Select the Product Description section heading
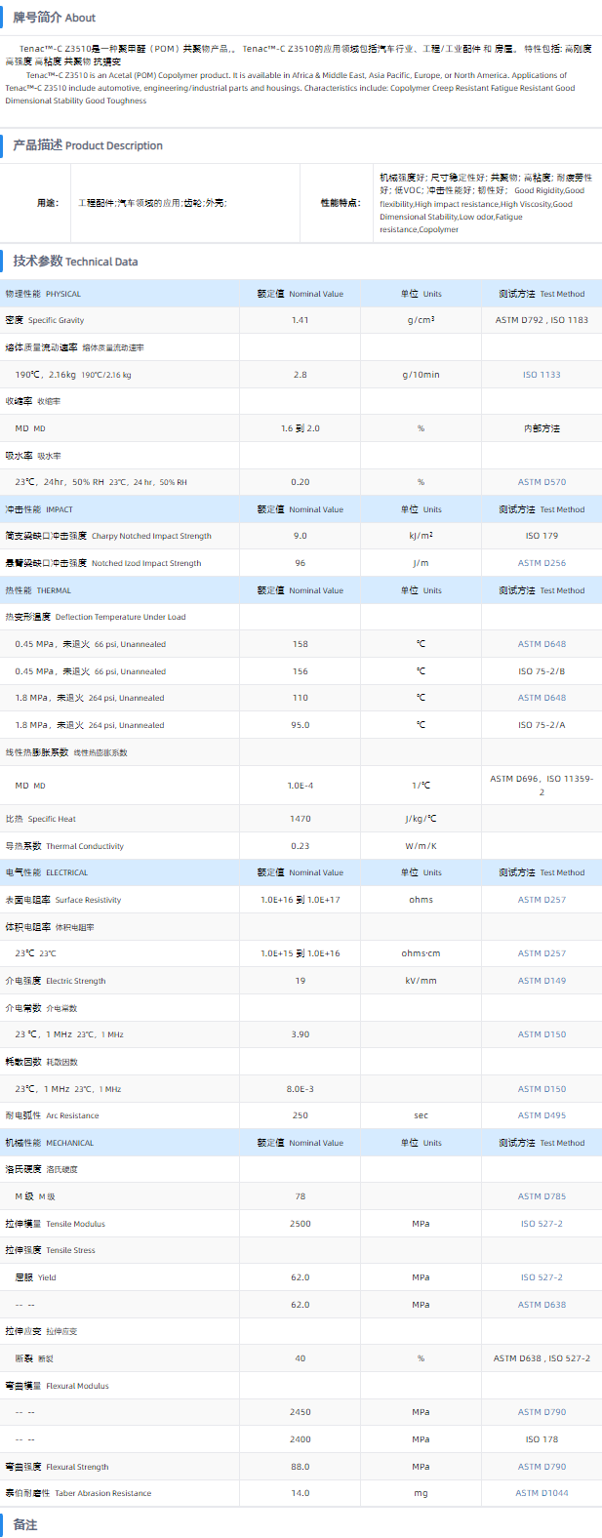Image resolution: width=602 pixels, height=1538 pixels. (x=88, y=145)
